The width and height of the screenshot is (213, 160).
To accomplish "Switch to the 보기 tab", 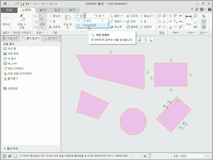I will [72, 10].
